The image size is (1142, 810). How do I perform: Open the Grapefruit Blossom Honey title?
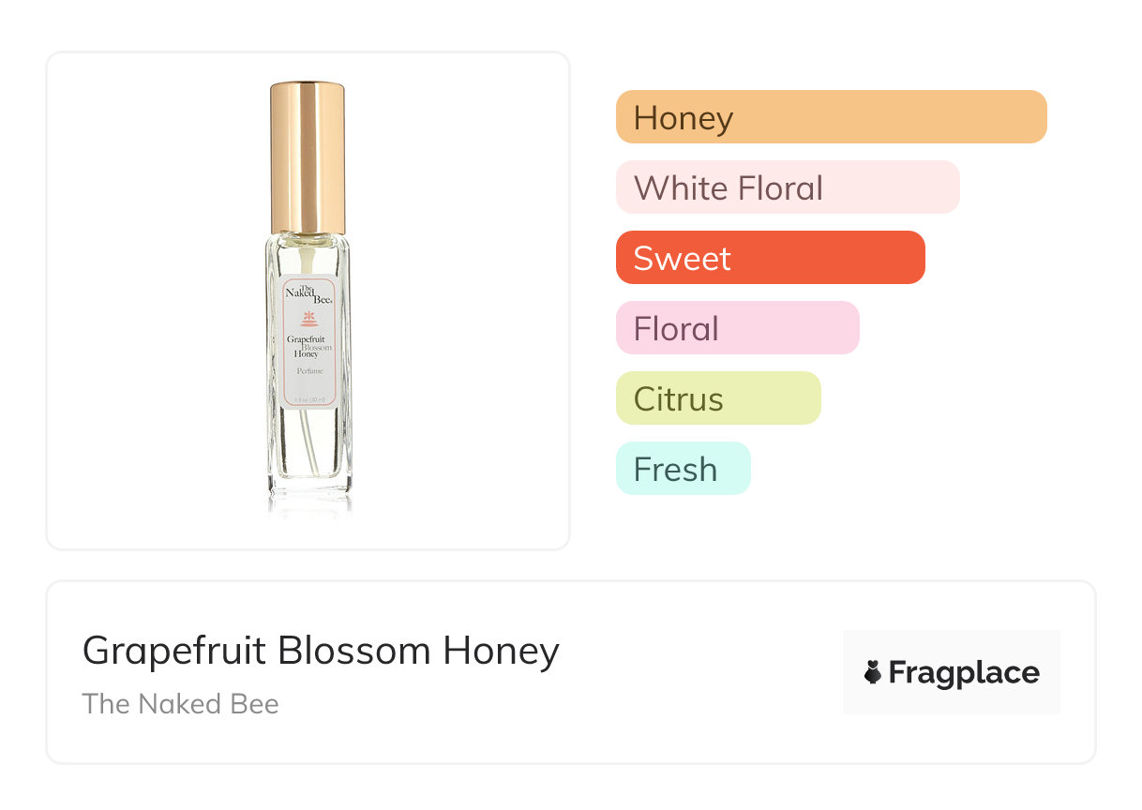coord(321,650)
